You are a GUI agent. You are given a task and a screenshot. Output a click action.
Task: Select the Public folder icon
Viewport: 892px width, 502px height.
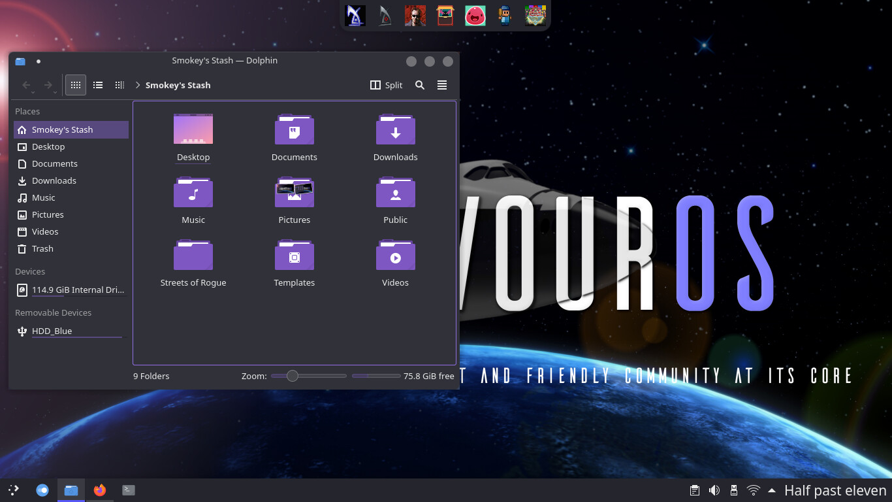coord(396,192)
